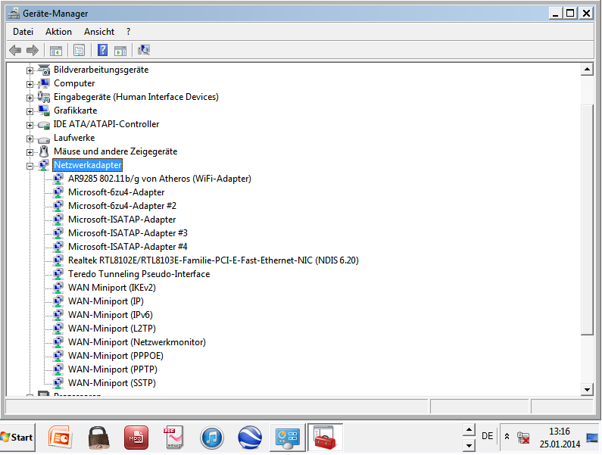Click the Mäuse und andere Zeigegeräte icon
Image resolution: width=602 pixels, height=455 pixels.
click(x=44, y=151)
